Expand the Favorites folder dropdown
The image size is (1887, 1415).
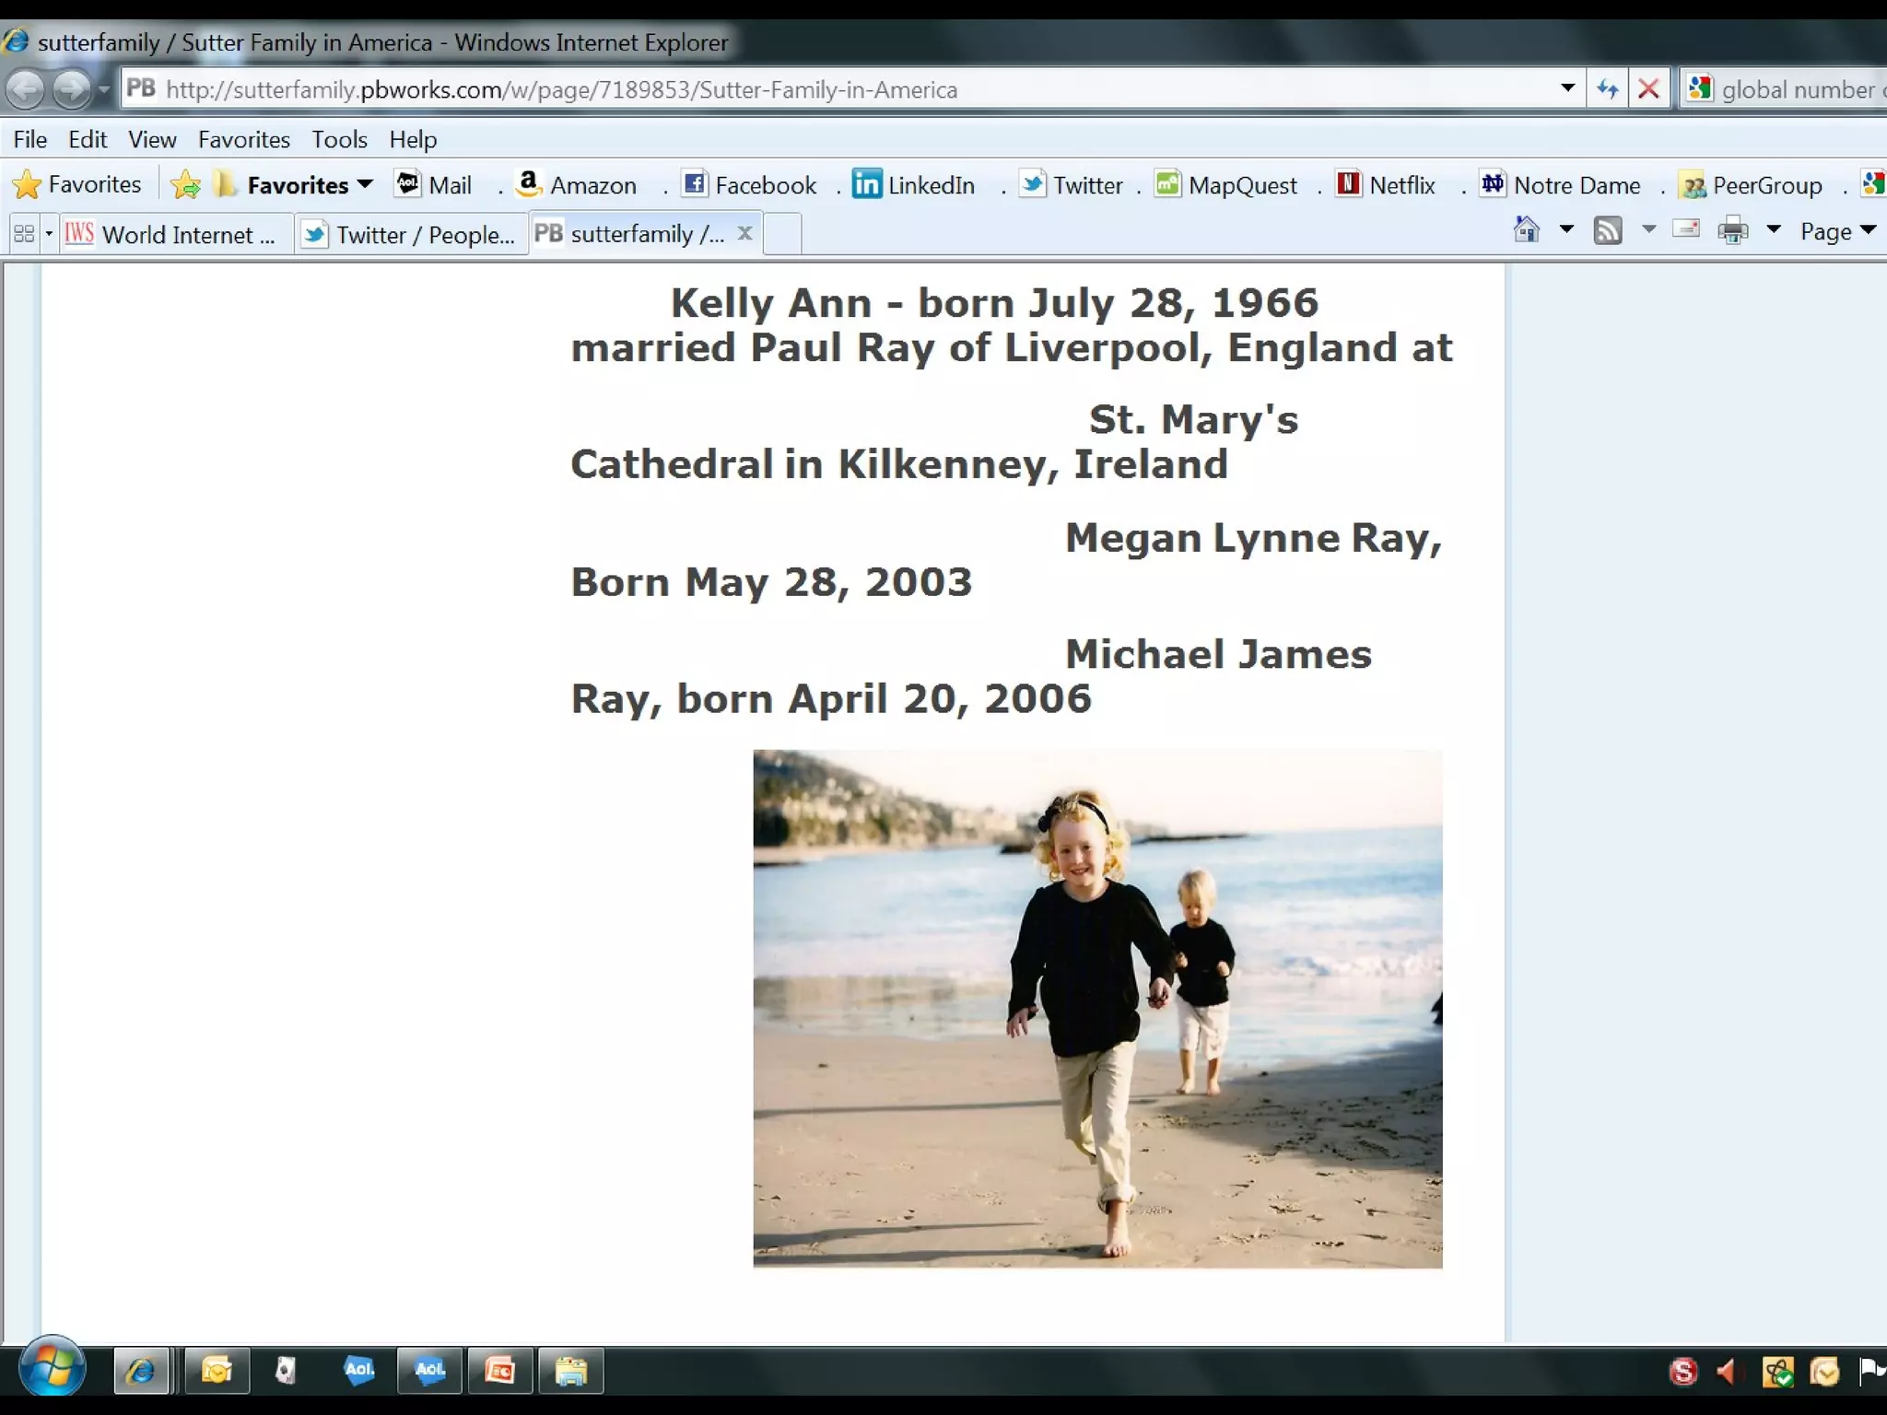[x=364, y=184]
